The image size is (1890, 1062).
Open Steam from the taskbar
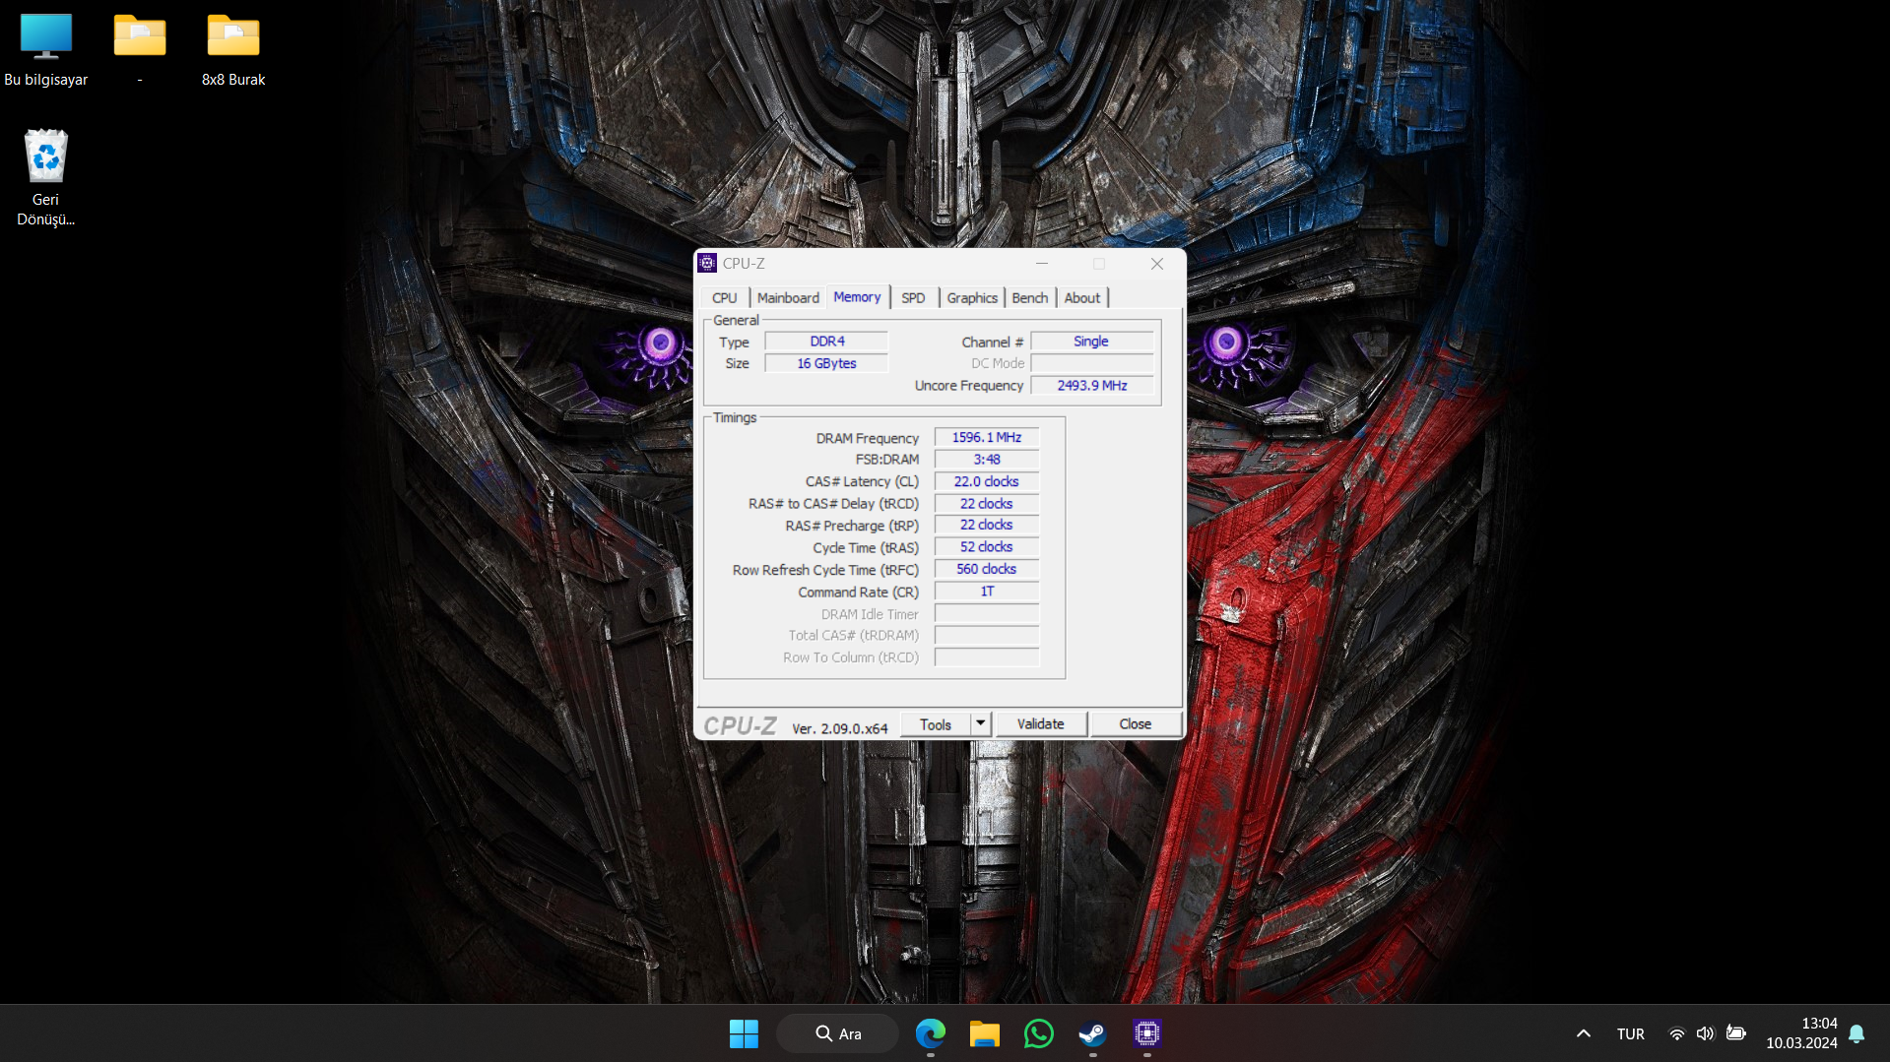tap(1092, 1033)
